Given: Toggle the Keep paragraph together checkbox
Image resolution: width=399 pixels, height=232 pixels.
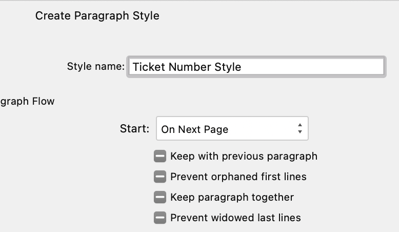Looking at the screenshot, I should (x=160, y=197).
